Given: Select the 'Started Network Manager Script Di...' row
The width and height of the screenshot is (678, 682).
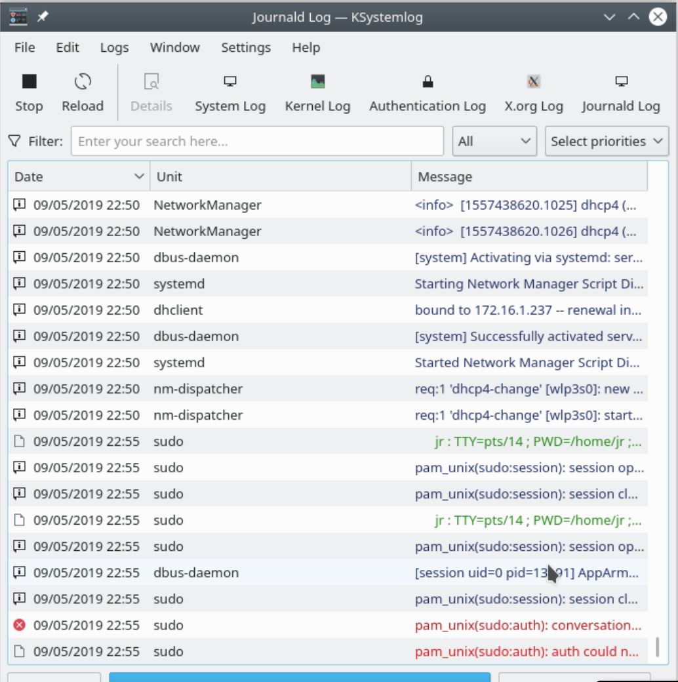Looking at the screenshot, I should [328, 362].
